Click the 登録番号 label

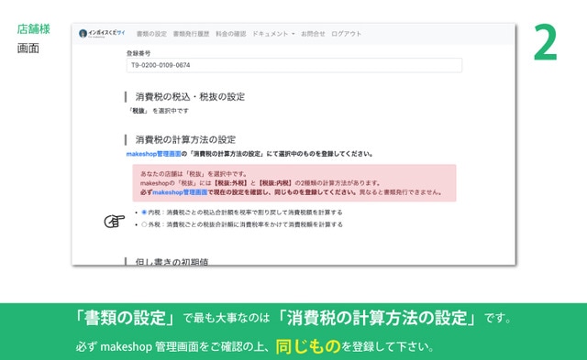(138, 53)
